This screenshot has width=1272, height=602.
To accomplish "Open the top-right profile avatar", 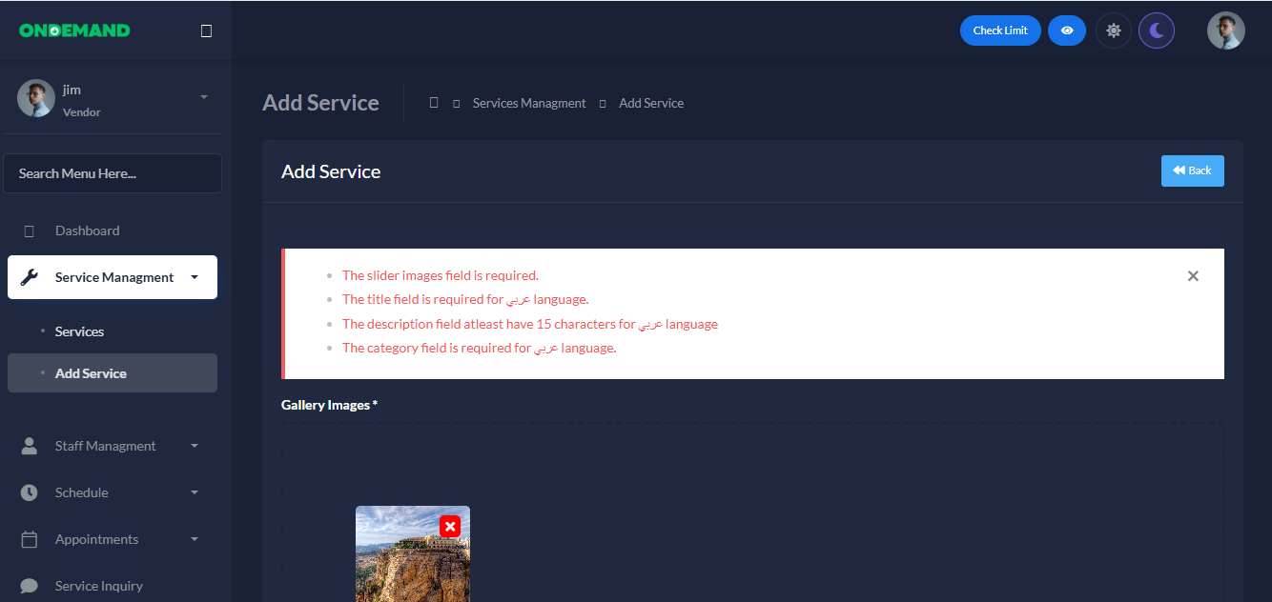I will click(1225, 30).
